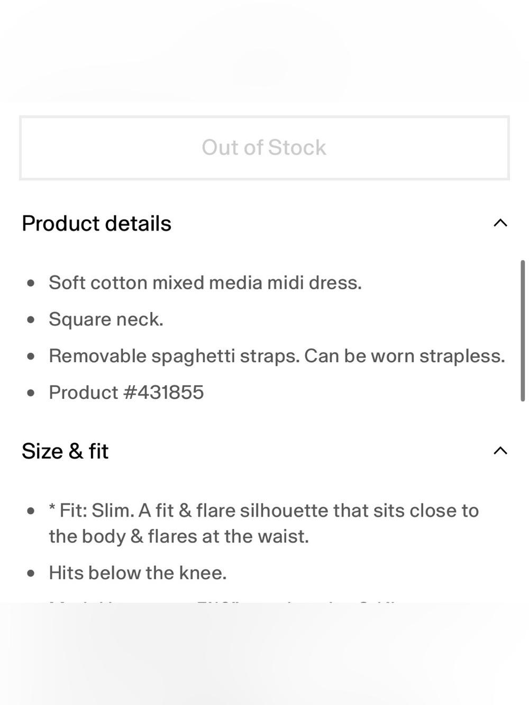
Task: Click the vertical scrollbar thumb
Action: 523,331
